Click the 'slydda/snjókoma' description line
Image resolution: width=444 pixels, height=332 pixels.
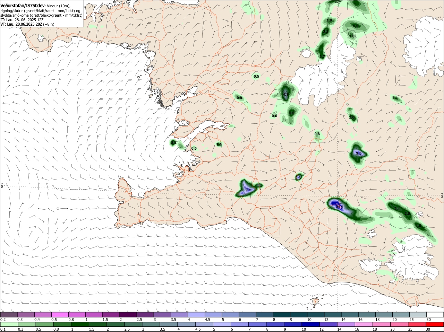[41, 16]
